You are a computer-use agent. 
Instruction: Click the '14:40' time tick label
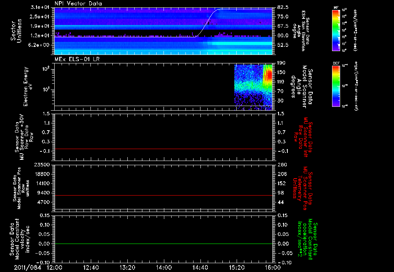coord(200,267)
